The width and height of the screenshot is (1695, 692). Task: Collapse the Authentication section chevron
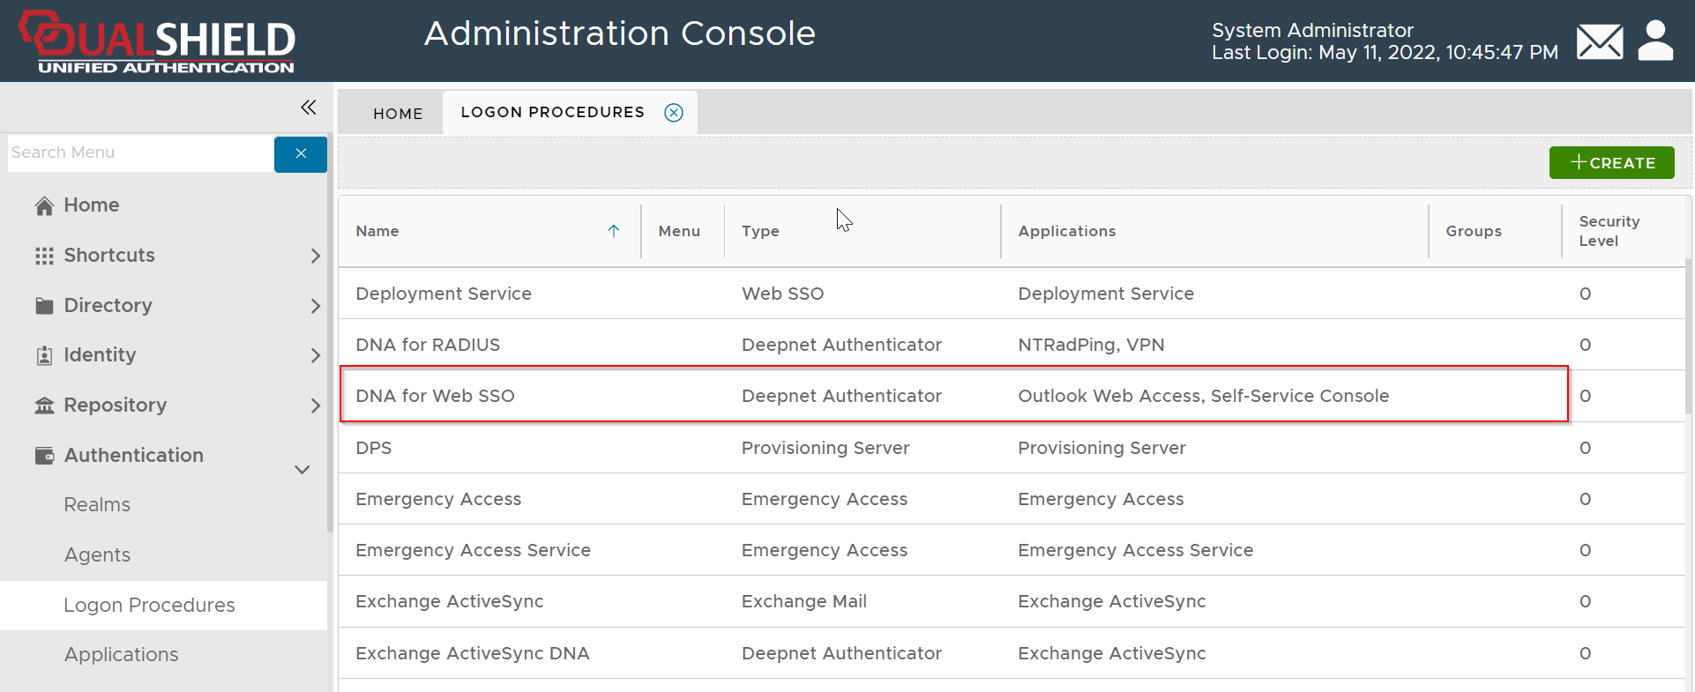(x=302, y=469)
